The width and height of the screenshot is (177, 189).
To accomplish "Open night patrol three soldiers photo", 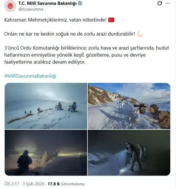I will pyautogui.click(x=129, y=152).
